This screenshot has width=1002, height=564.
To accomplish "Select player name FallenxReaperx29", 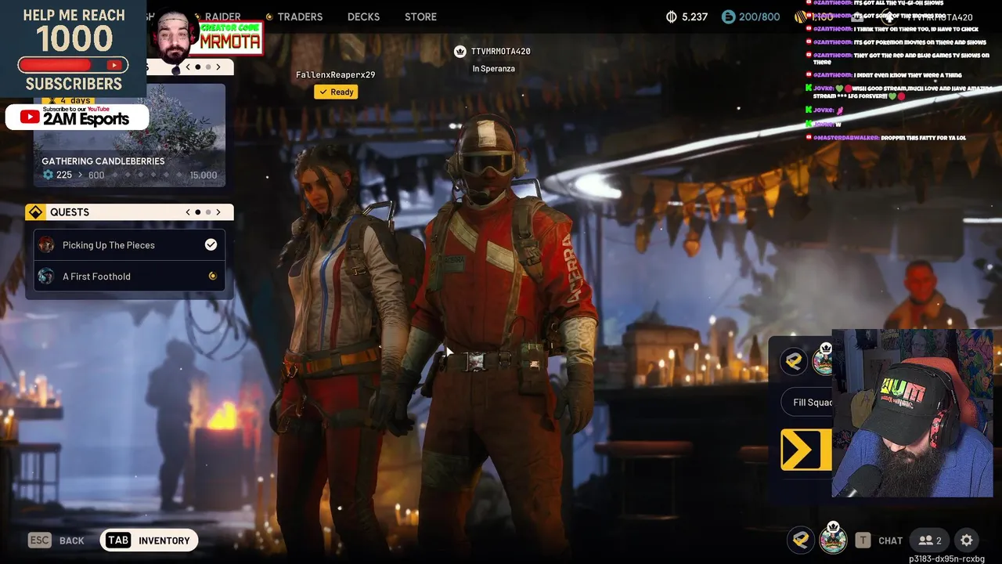I will click(x=335, y=74).
